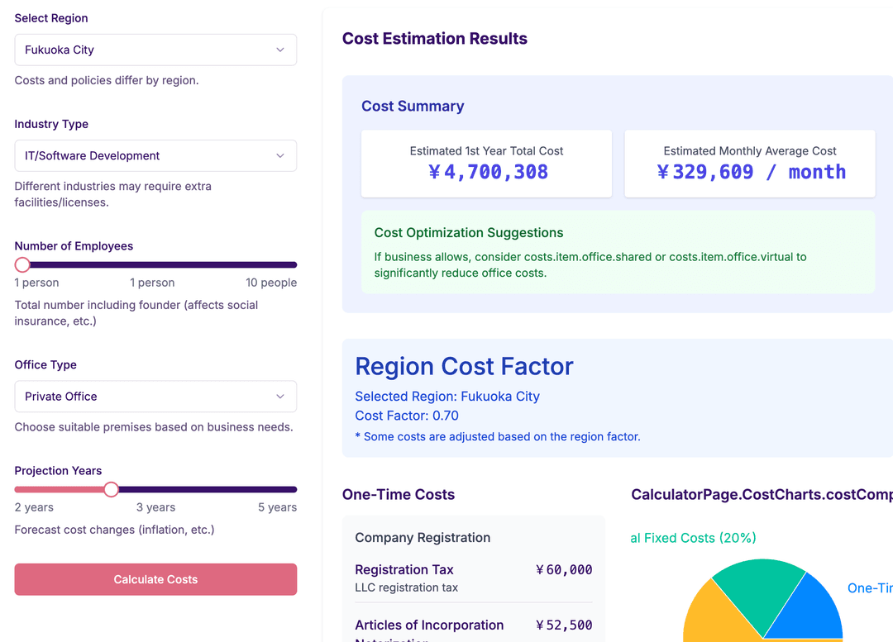Click the Fixed Costs (20%) chart label
Screen dimensions: 893x642
693,538
